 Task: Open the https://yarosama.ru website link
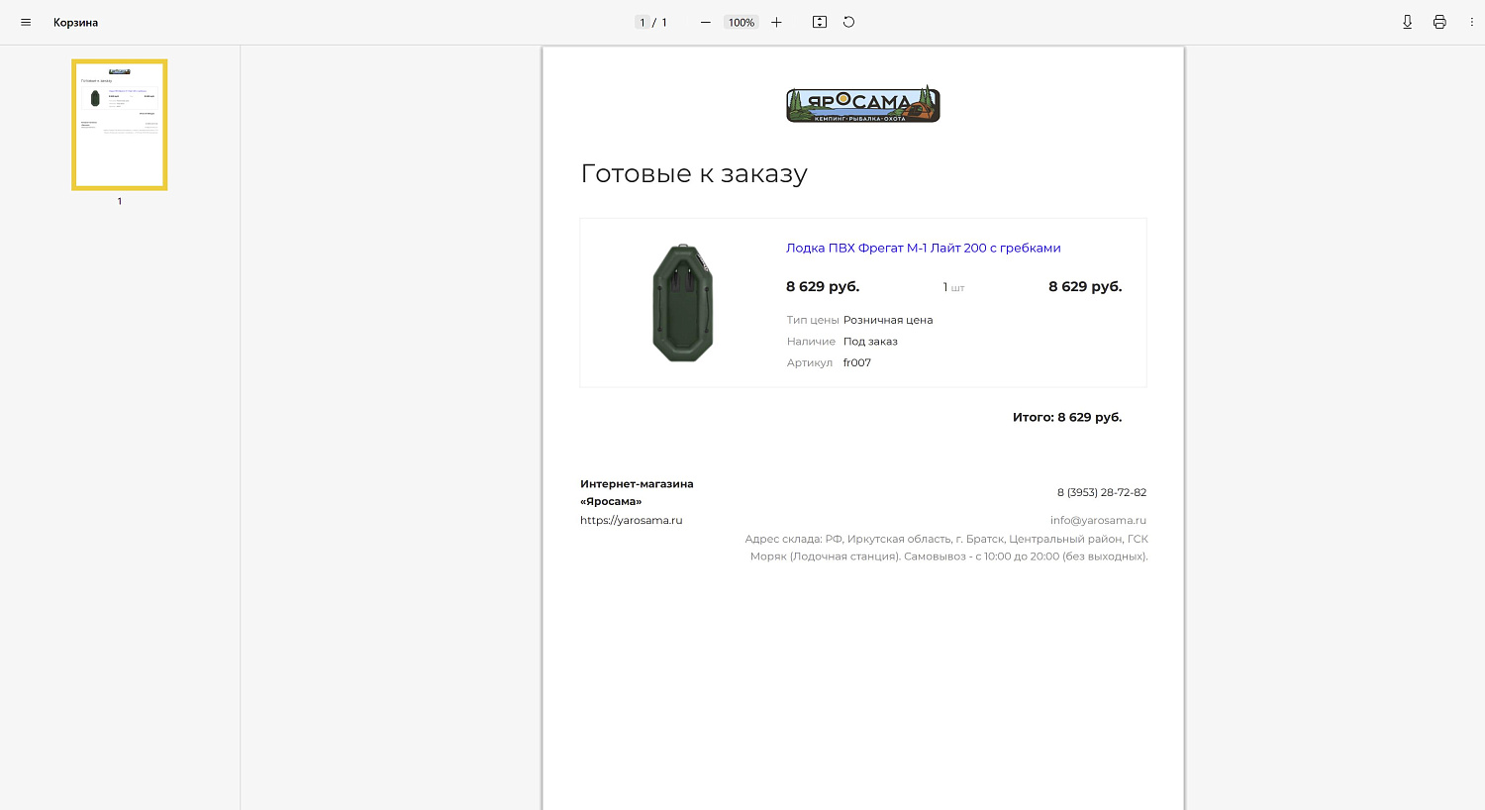[x=631, y=520]
